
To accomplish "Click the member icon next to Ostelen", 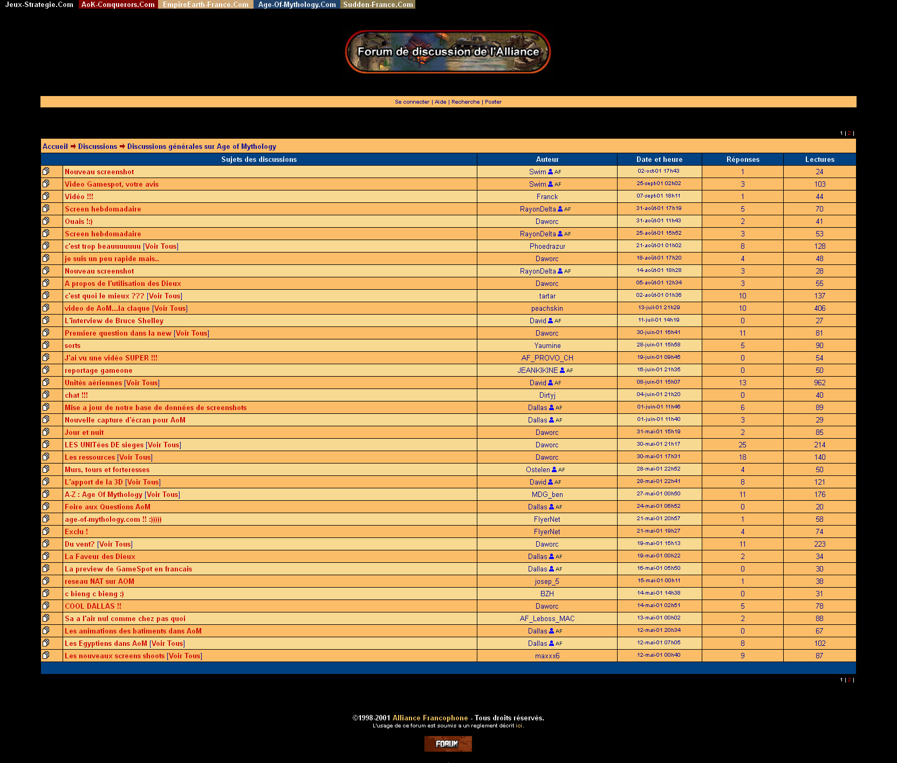I will pyautogui.click(x=554, y=469).
